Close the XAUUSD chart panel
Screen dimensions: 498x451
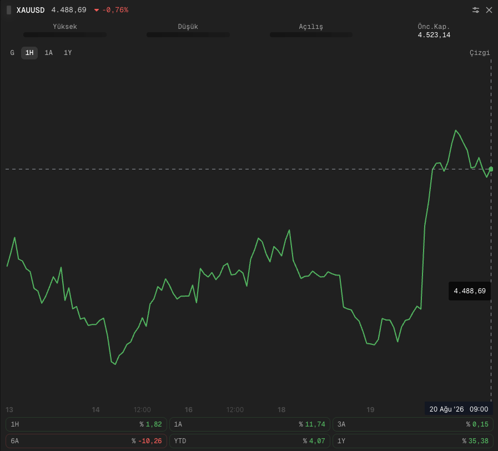click(489, 10)
